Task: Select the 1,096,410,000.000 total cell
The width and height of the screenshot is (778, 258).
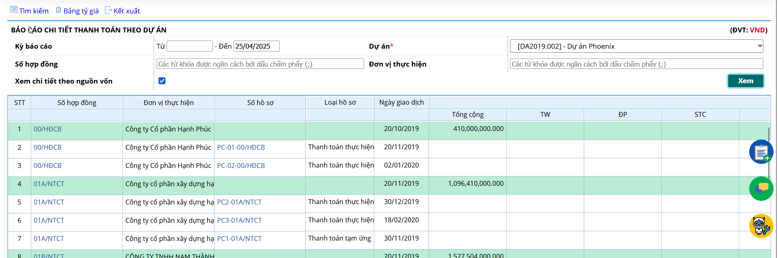Action: click(x=468, y=185)
